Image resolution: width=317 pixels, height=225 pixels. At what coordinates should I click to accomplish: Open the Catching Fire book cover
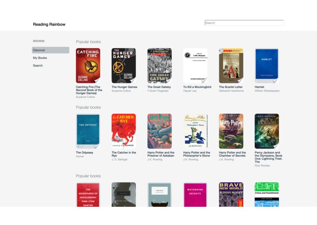(88, 66)
